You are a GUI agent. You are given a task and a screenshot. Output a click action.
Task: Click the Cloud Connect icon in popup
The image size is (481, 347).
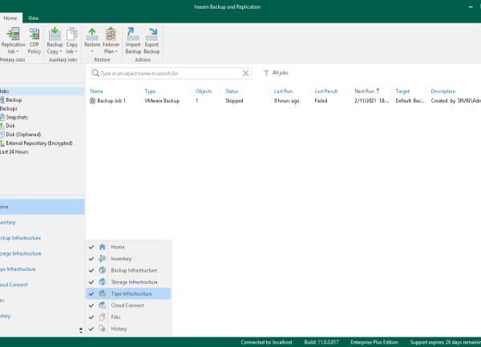[103, 305]
